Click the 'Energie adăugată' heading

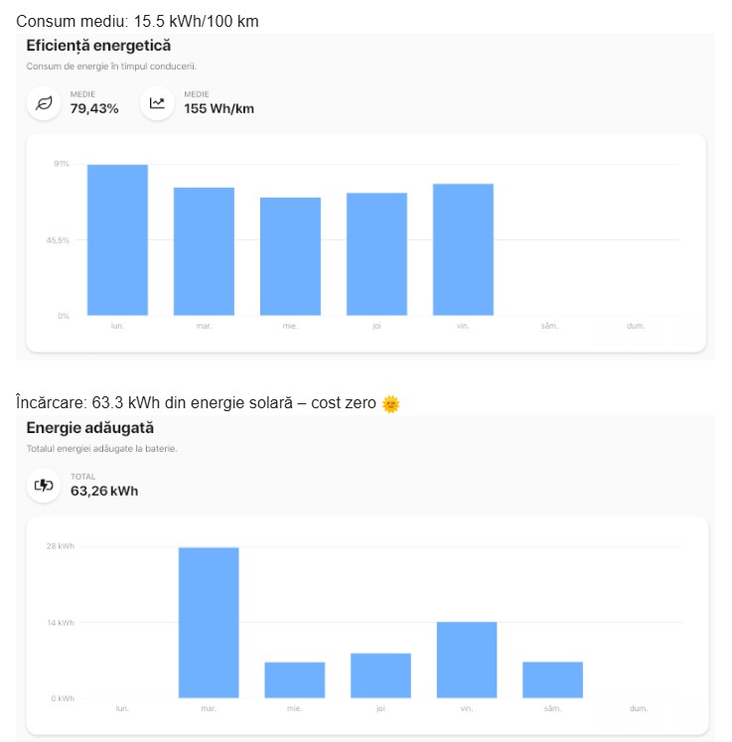(x=90, y=428)
